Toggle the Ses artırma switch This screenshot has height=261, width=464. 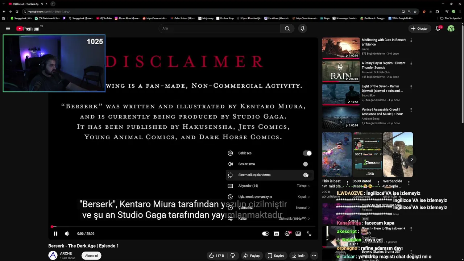306,164
